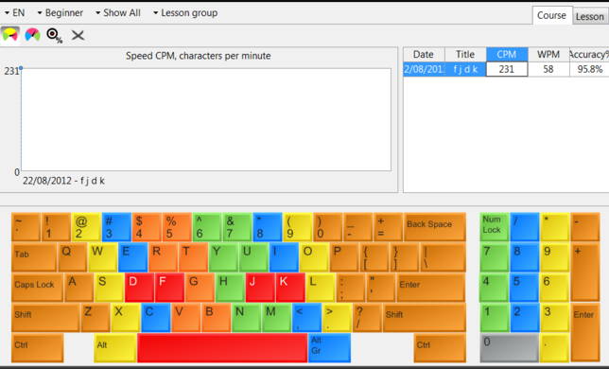The width and height of the screenshot is (609, 369).
Task: Click the orange P key
Action: pyautogui.click(x=344, y=257)
